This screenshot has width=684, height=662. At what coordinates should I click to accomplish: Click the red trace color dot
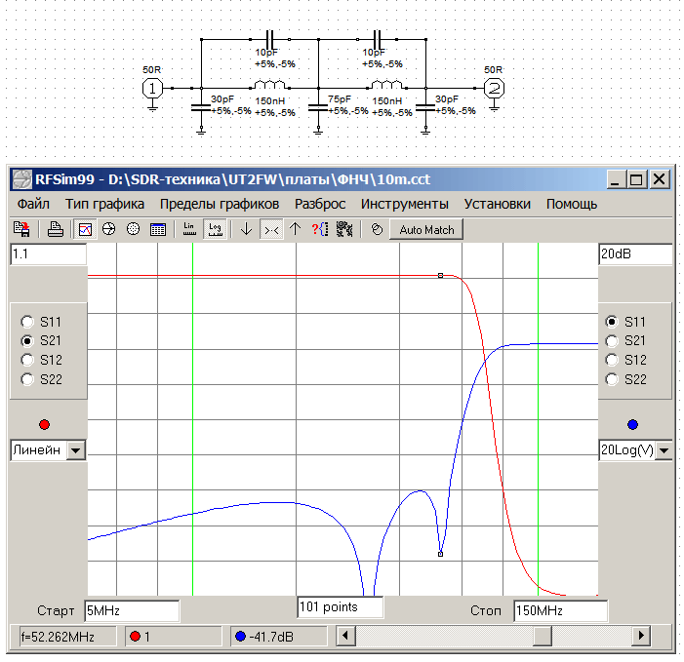(44, 424)
